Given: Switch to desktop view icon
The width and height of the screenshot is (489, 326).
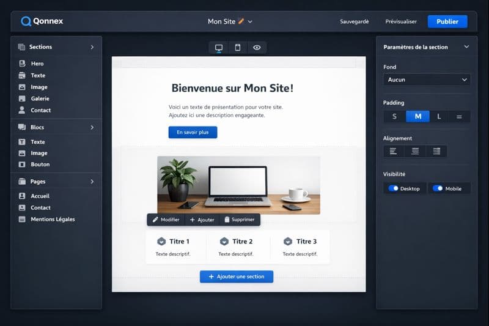Looking at the screenshot, I should 219,48.
